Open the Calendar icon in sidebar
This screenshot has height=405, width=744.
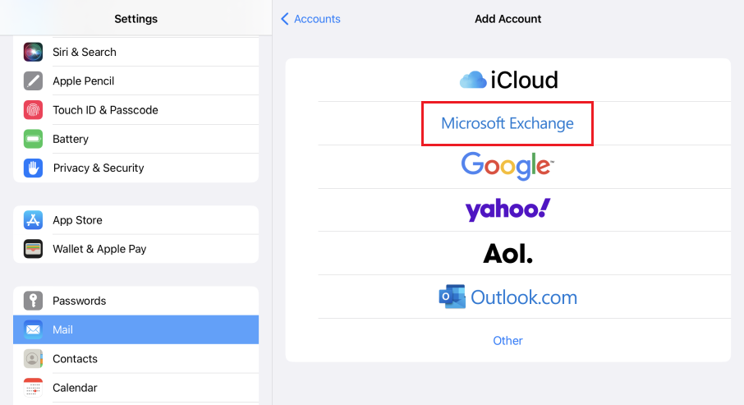coord(33,388)
